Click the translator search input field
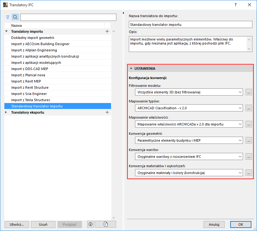 point(68,17)
